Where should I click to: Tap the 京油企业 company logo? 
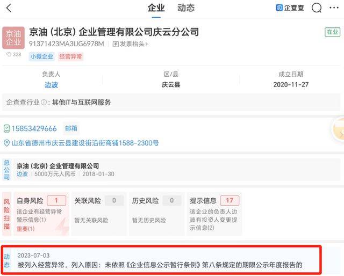pyautogui.click(x=13, y=38)
